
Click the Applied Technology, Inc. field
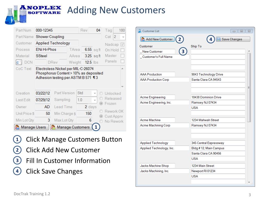pyautogui.click(x=164, y=148)
